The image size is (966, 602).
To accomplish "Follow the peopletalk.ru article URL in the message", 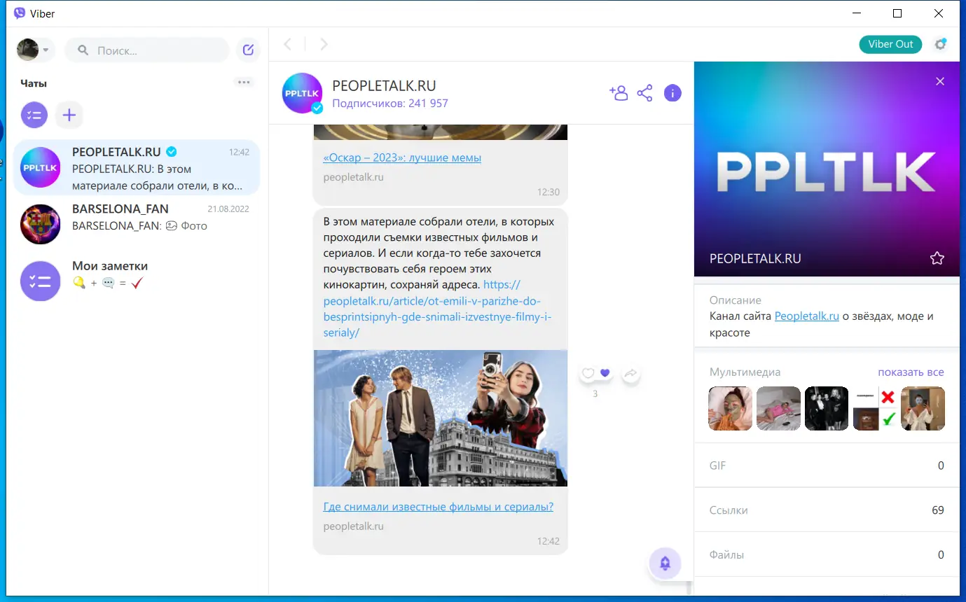I will pyautogui.click(x=437, y=309).
